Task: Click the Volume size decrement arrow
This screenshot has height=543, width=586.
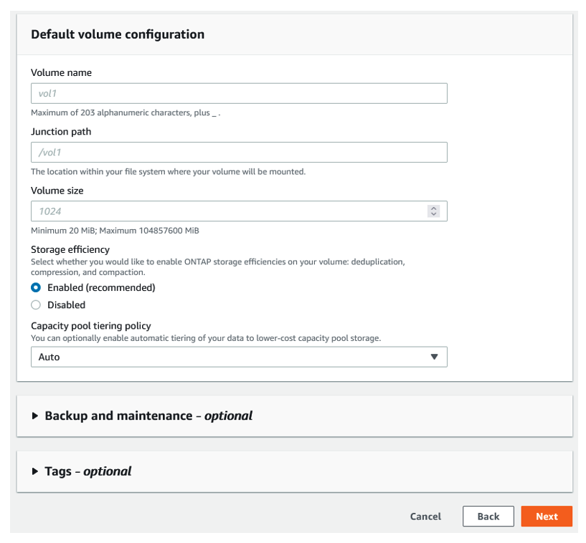Action: click(x=433, y=214)
